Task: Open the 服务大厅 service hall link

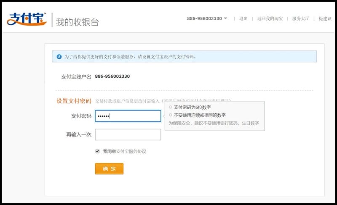Action: [x=300, y=18]
